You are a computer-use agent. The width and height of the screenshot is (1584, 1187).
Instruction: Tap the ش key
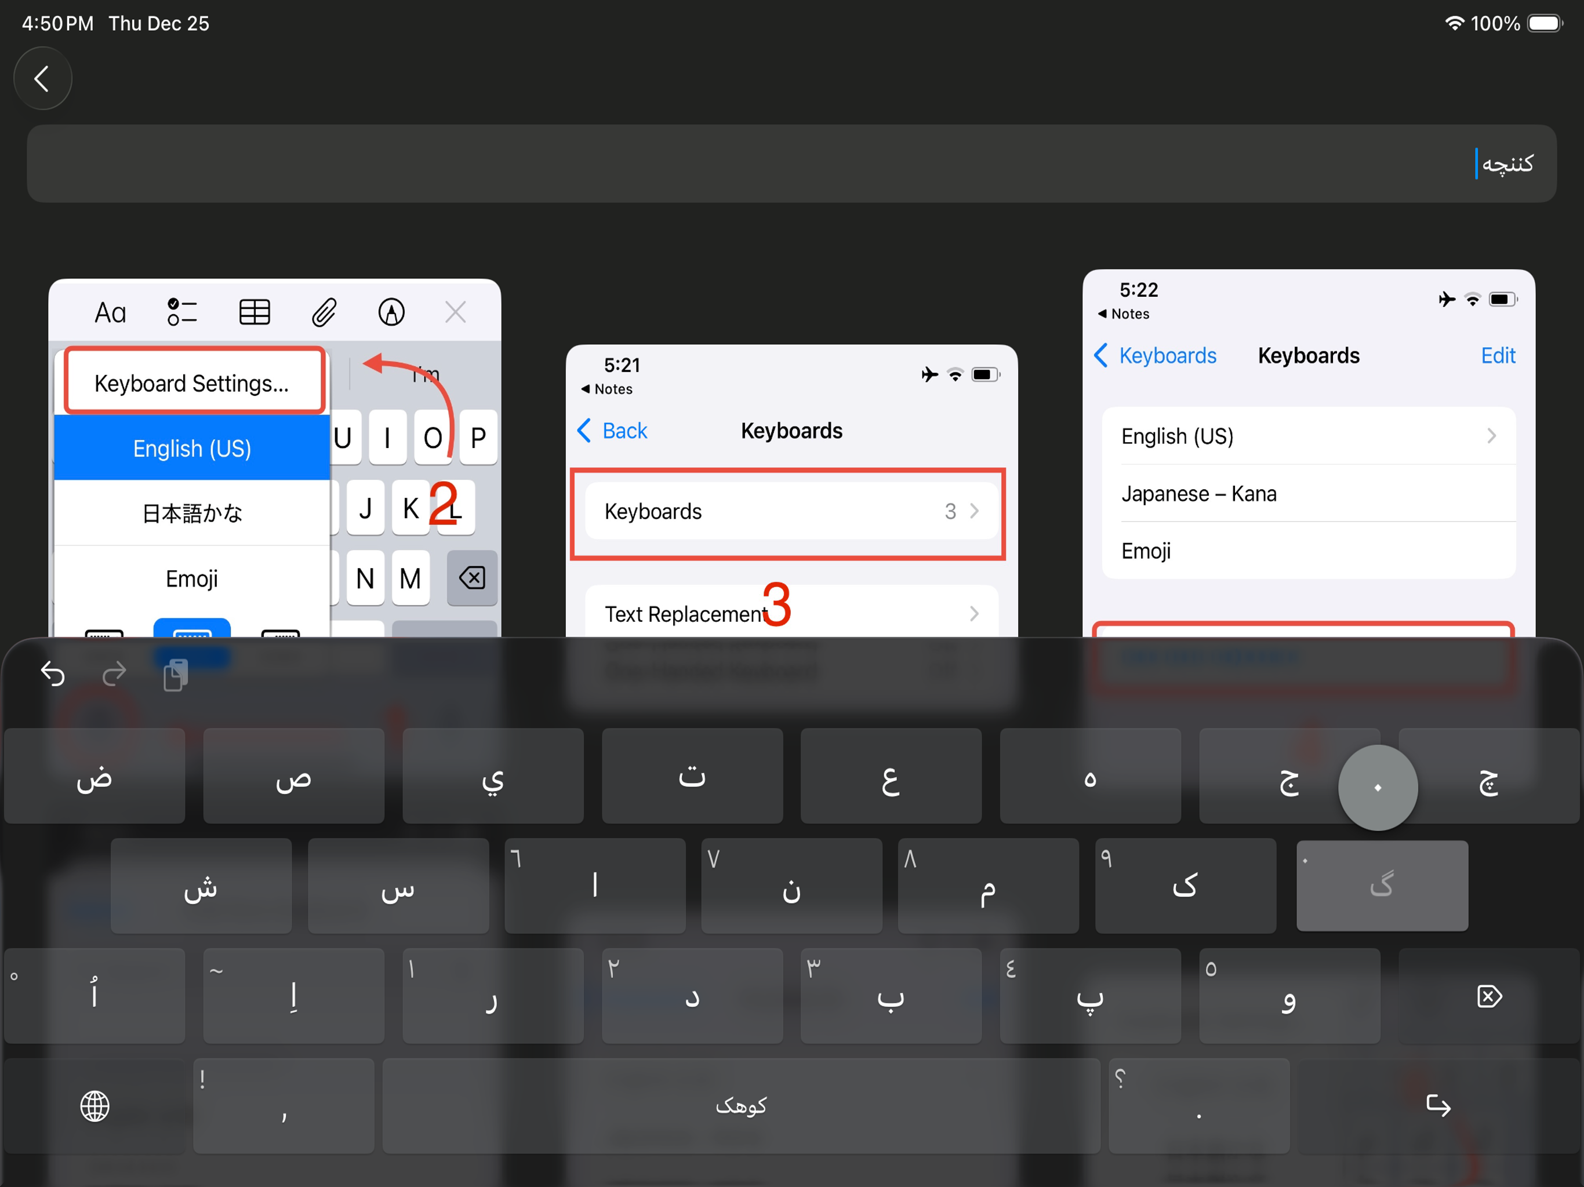coord(201,886)
